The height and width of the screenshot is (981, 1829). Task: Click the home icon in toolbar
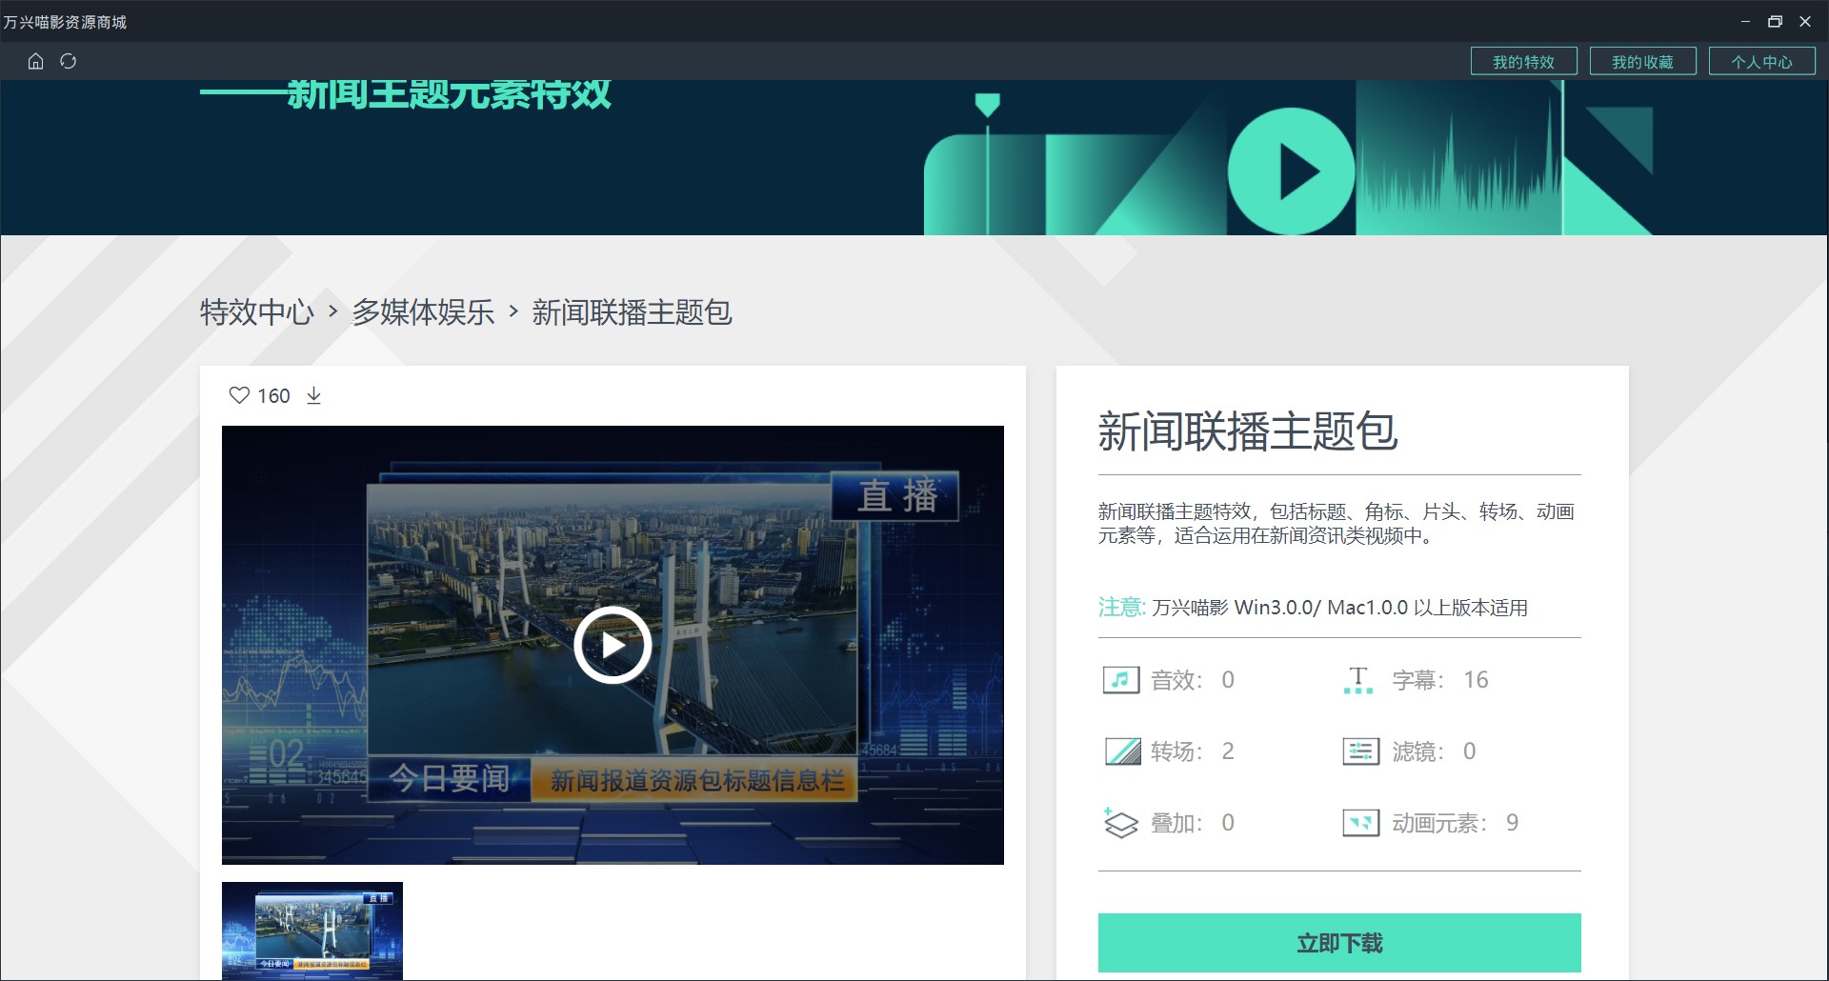(35, 62)
